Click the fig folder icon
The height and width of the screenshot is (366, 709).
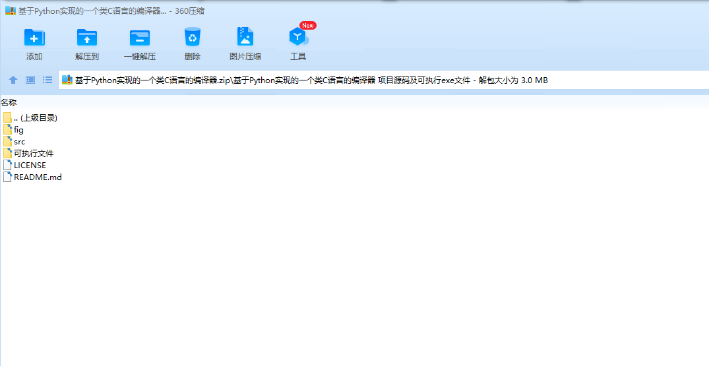7,130
